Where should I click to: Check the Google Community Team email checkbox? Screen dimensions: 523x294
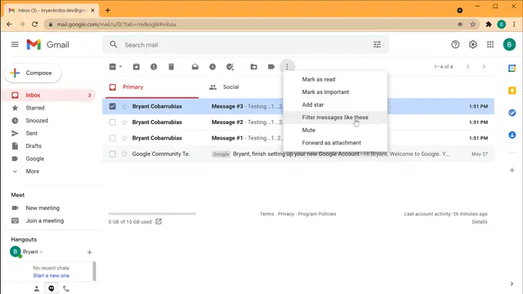tap(113, 154)
